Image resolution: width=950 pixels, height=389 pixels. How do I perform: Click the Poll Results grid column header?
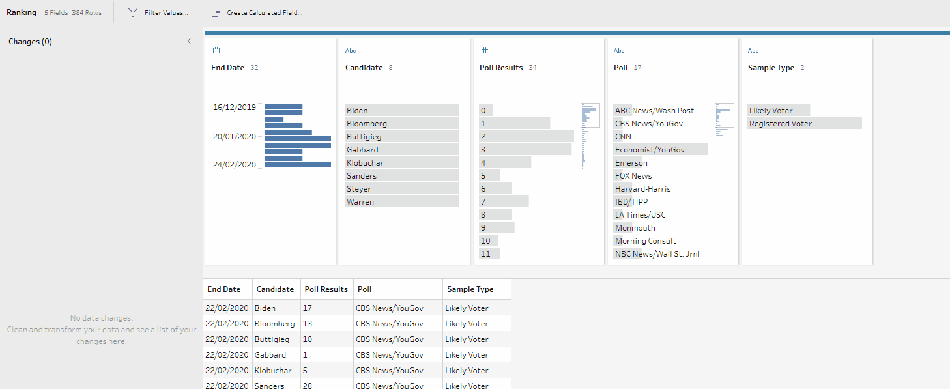[326, 289]
